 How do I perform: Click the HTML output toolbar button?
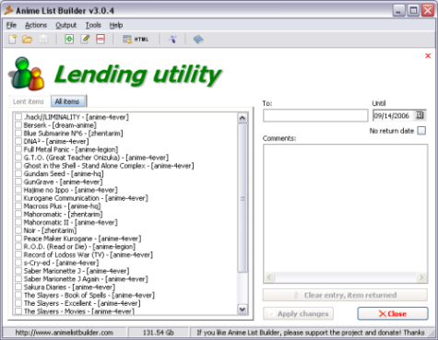click(136, 40)
